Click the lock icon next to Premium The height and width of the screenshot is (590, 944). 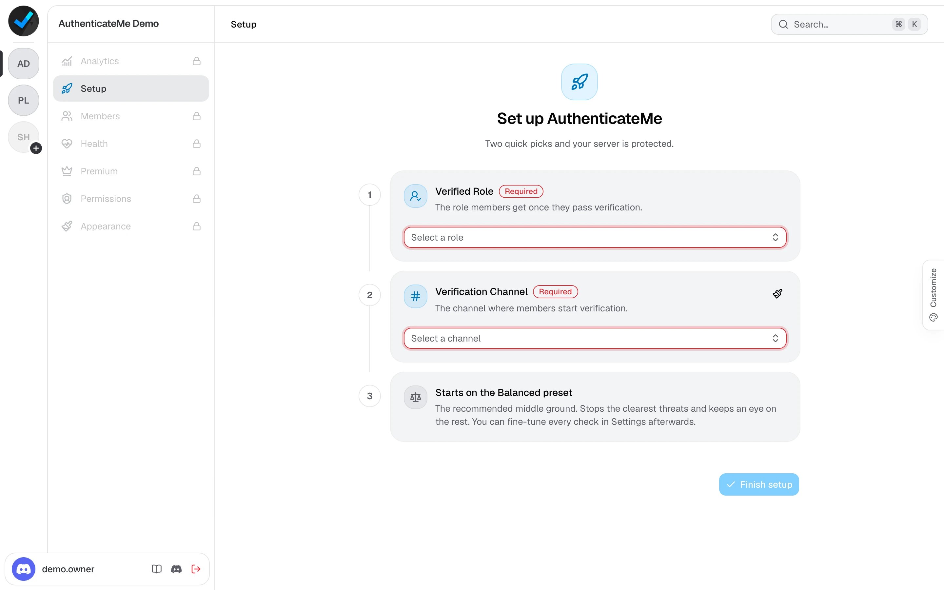pyautogui.click(x=197, y=171)
